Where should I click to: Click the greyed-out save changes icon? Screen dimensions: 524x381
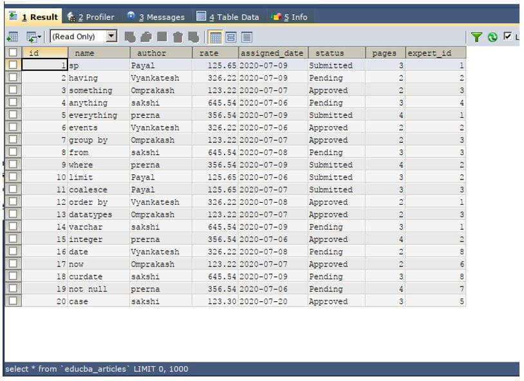[162, 37]
